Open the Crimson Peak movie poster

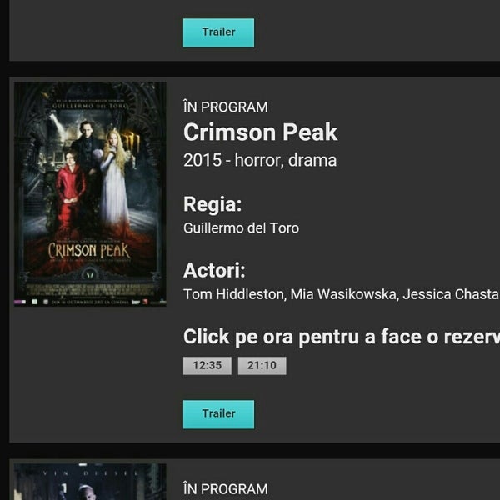[x=90, y=194]
